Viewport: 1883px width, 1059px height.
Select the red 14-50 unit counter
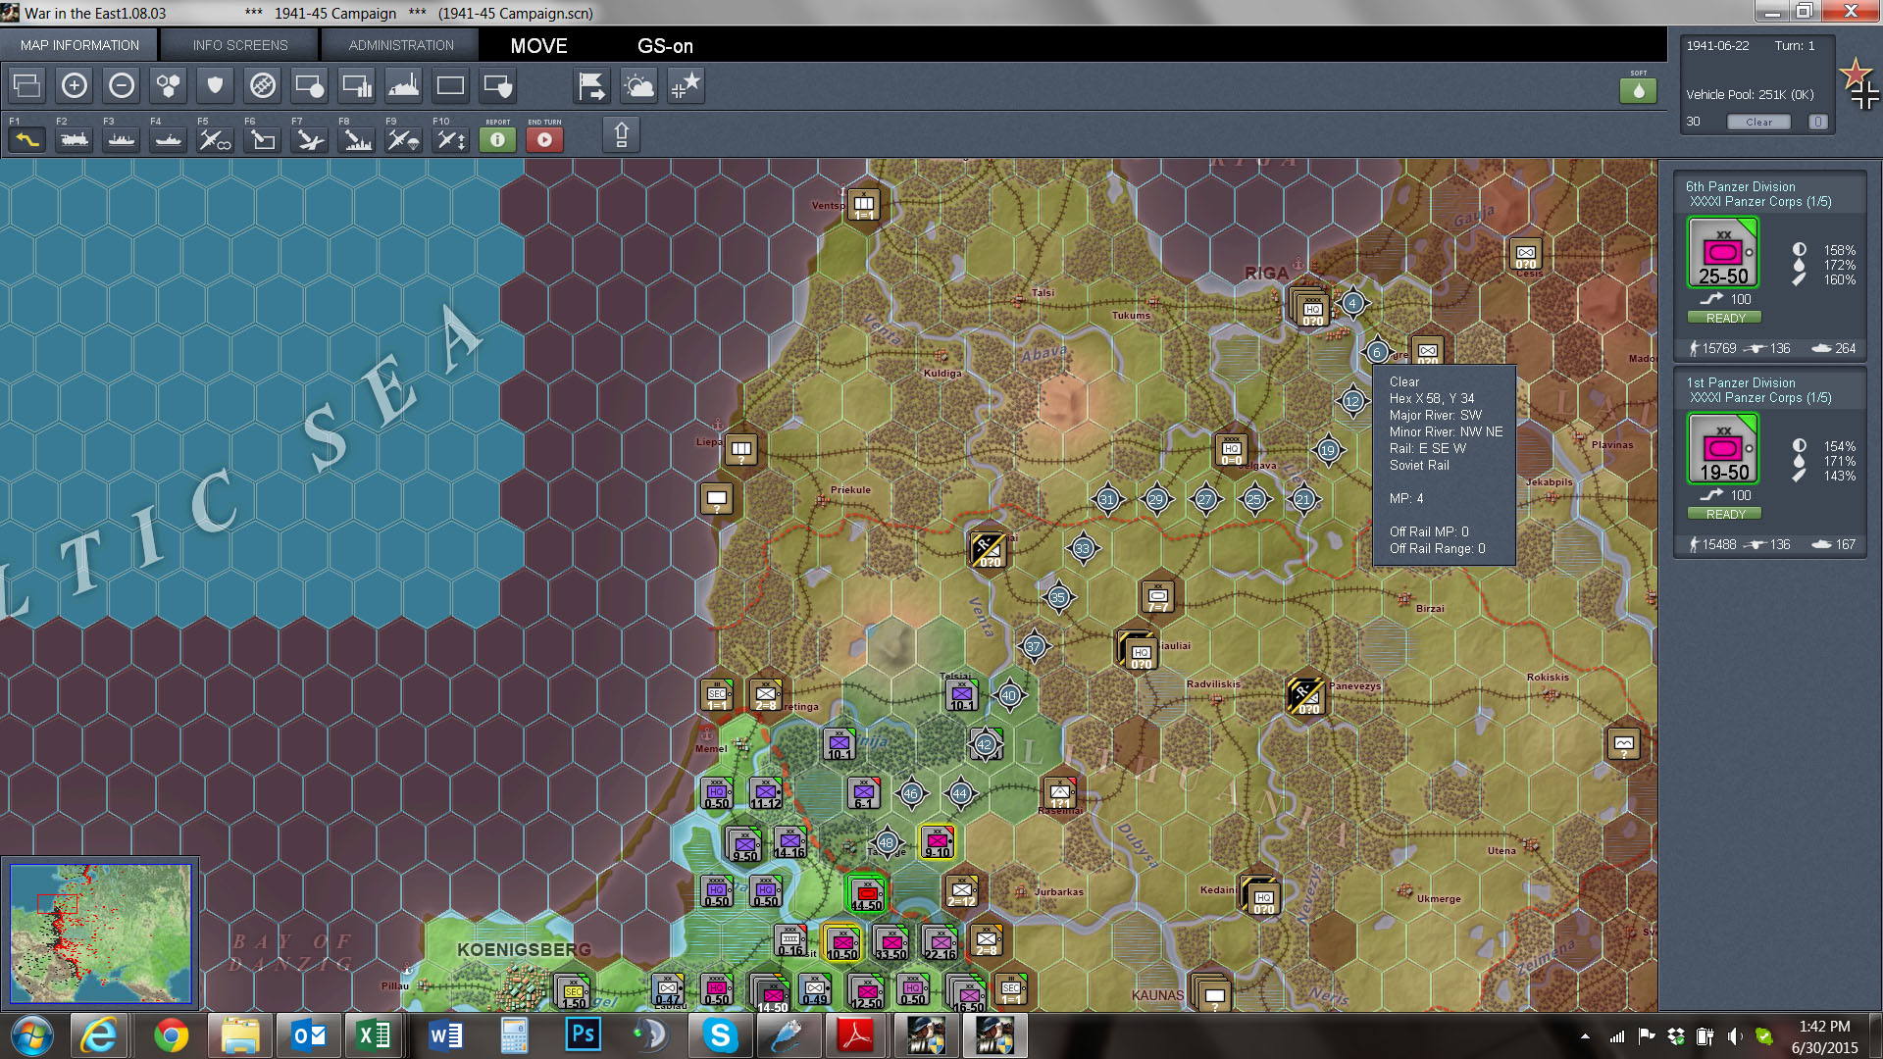[x=867, y=893]
